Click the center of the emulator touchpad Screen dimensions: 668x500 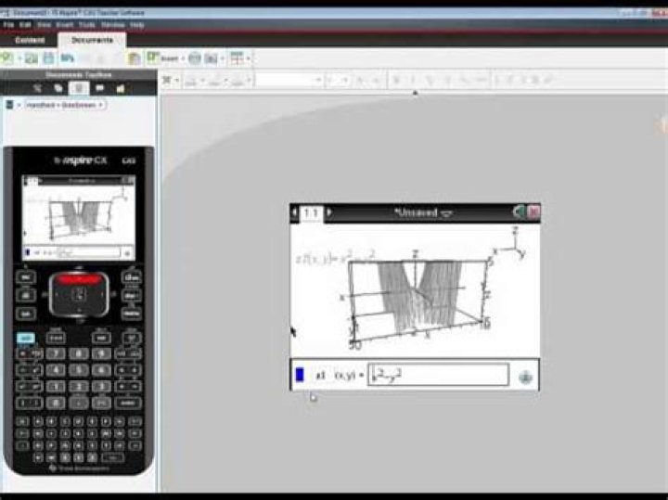(79, 294)
